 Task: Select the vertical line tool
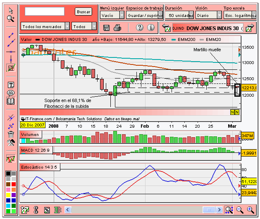pos(11,59)
